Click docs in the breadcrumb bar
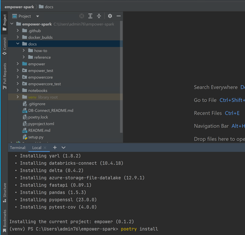 [x=49, y=7]
